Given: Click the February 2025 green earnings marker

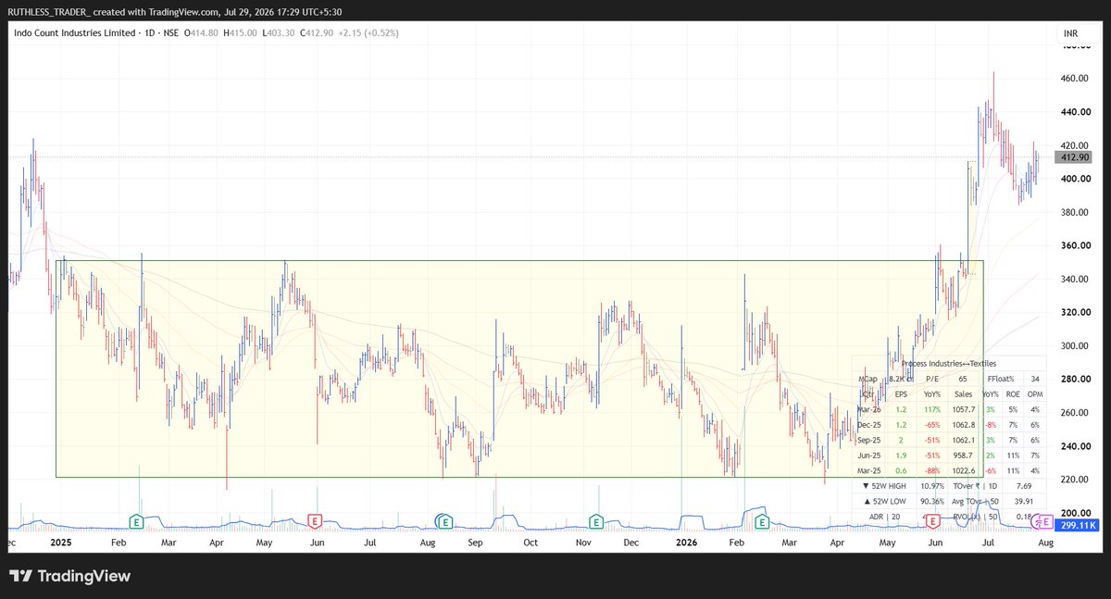Looking at the screenshot, I should 137,521.
